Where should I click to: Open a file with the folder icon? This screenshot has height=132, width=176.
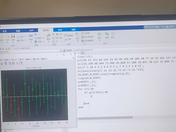(7, 36)
